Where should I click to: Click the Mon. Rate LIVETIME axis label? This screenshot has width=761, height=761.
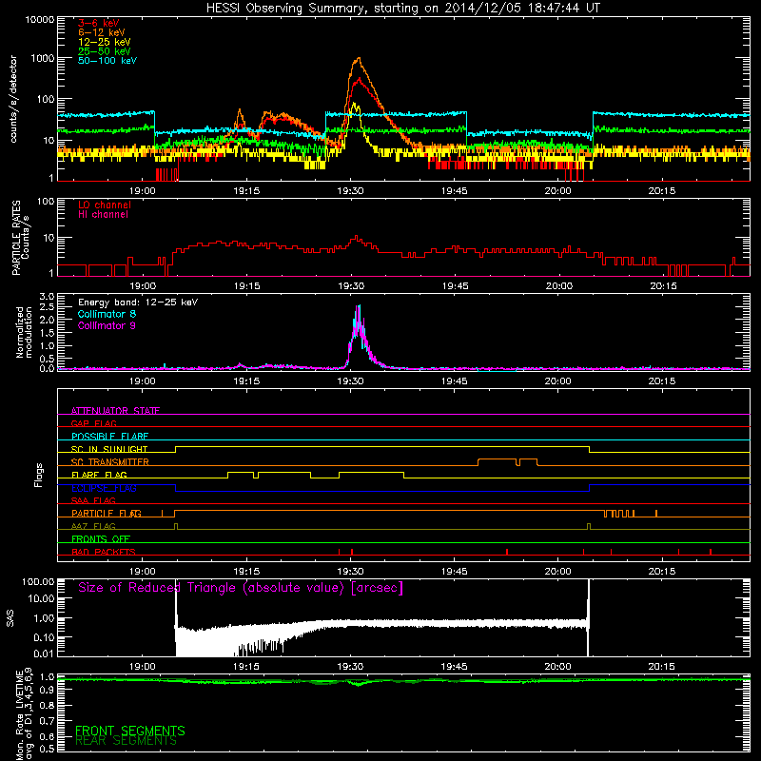[25, 714]
